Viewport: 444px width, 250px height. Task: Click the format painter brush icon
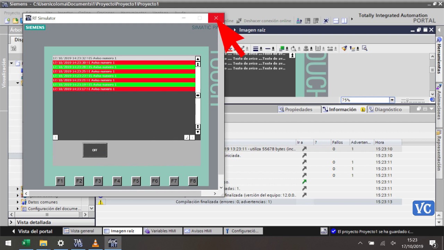344,48
